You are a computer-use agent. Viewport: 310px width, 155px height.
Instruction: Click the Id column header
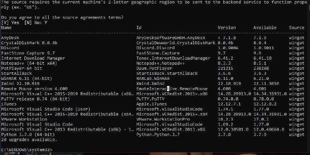tap(139, 28)
